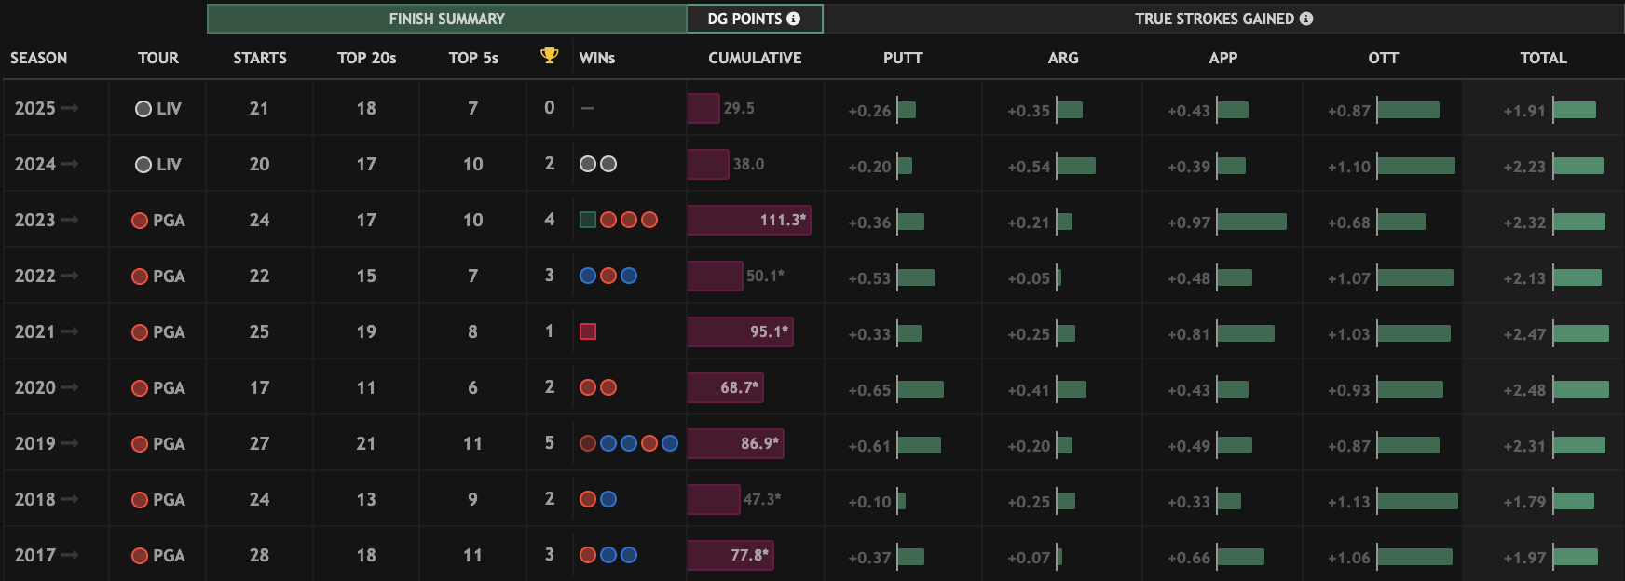Image resolution: width=1625 pixels, height=581 pixels.
Task: Click the red square win icon in 2021
Action: 588,331
